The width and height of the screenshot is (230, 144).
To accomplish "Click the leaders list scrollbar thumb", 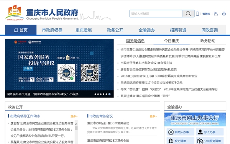I will coord(76,128).
